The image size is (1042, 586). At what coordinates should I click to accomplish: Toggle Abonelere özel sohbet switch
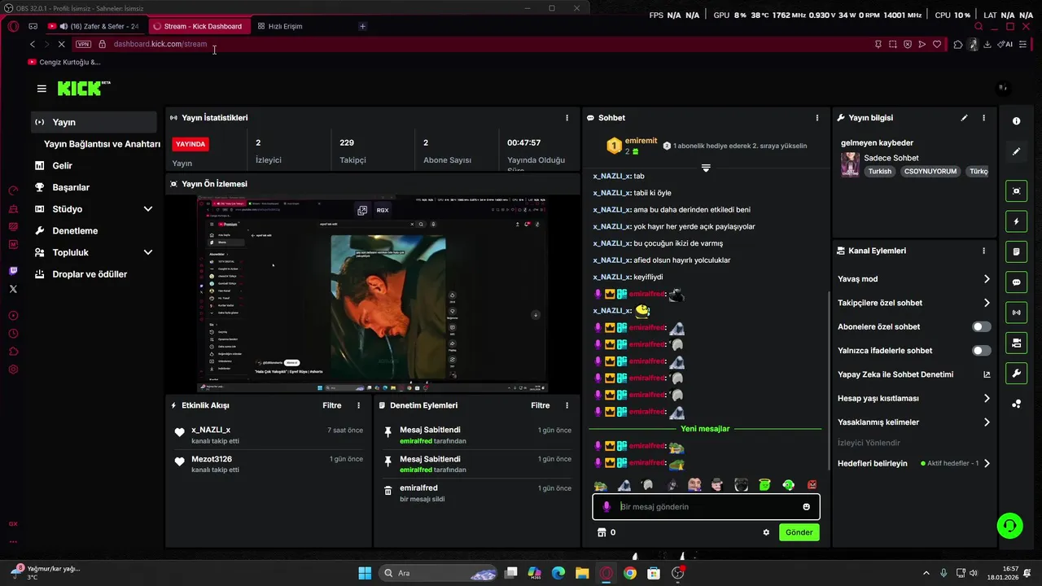click(982, 326)
